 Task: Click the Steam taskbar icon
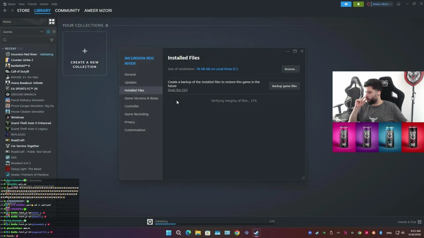pos(256,233)
